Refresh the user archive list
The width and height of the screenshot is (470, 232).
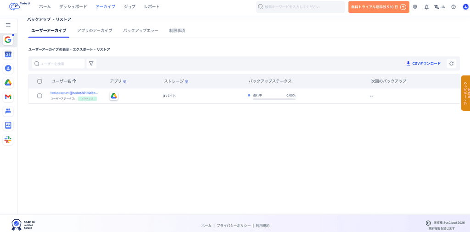coord(452,64)
